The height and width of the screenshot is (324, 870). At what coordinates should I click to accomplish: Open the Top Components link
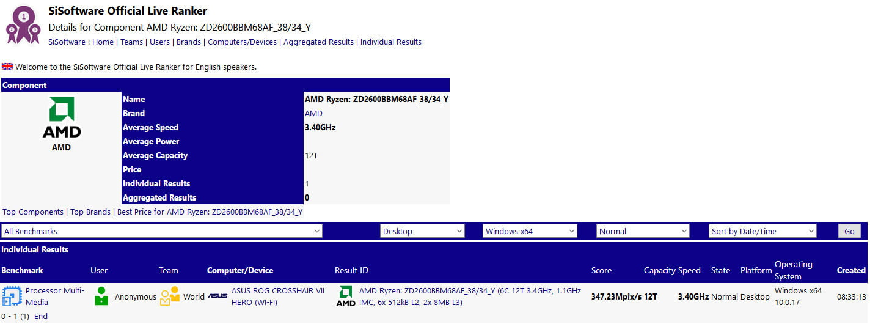(x=33, y=212)
